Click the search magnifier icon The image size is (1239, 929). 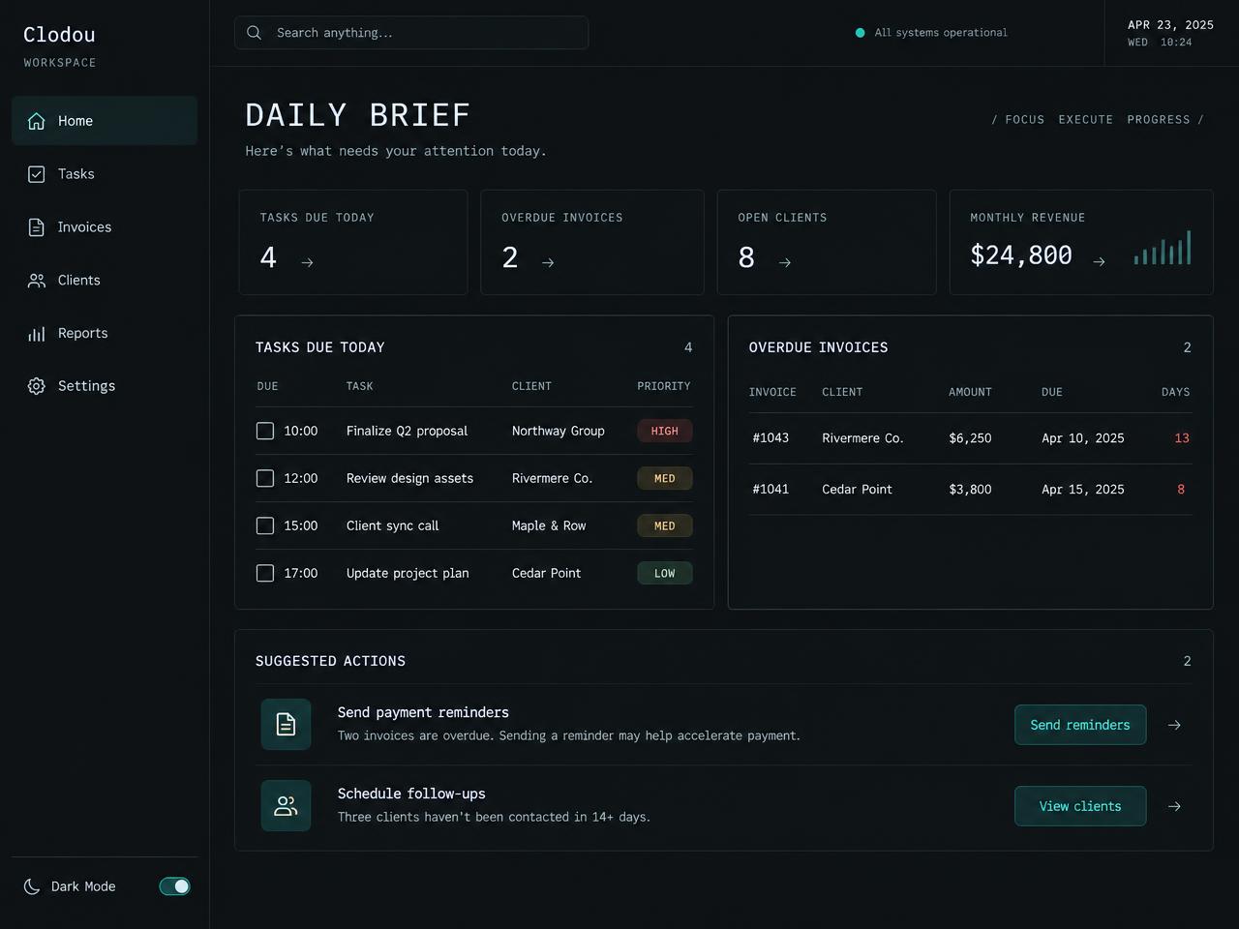pos(254,33)
